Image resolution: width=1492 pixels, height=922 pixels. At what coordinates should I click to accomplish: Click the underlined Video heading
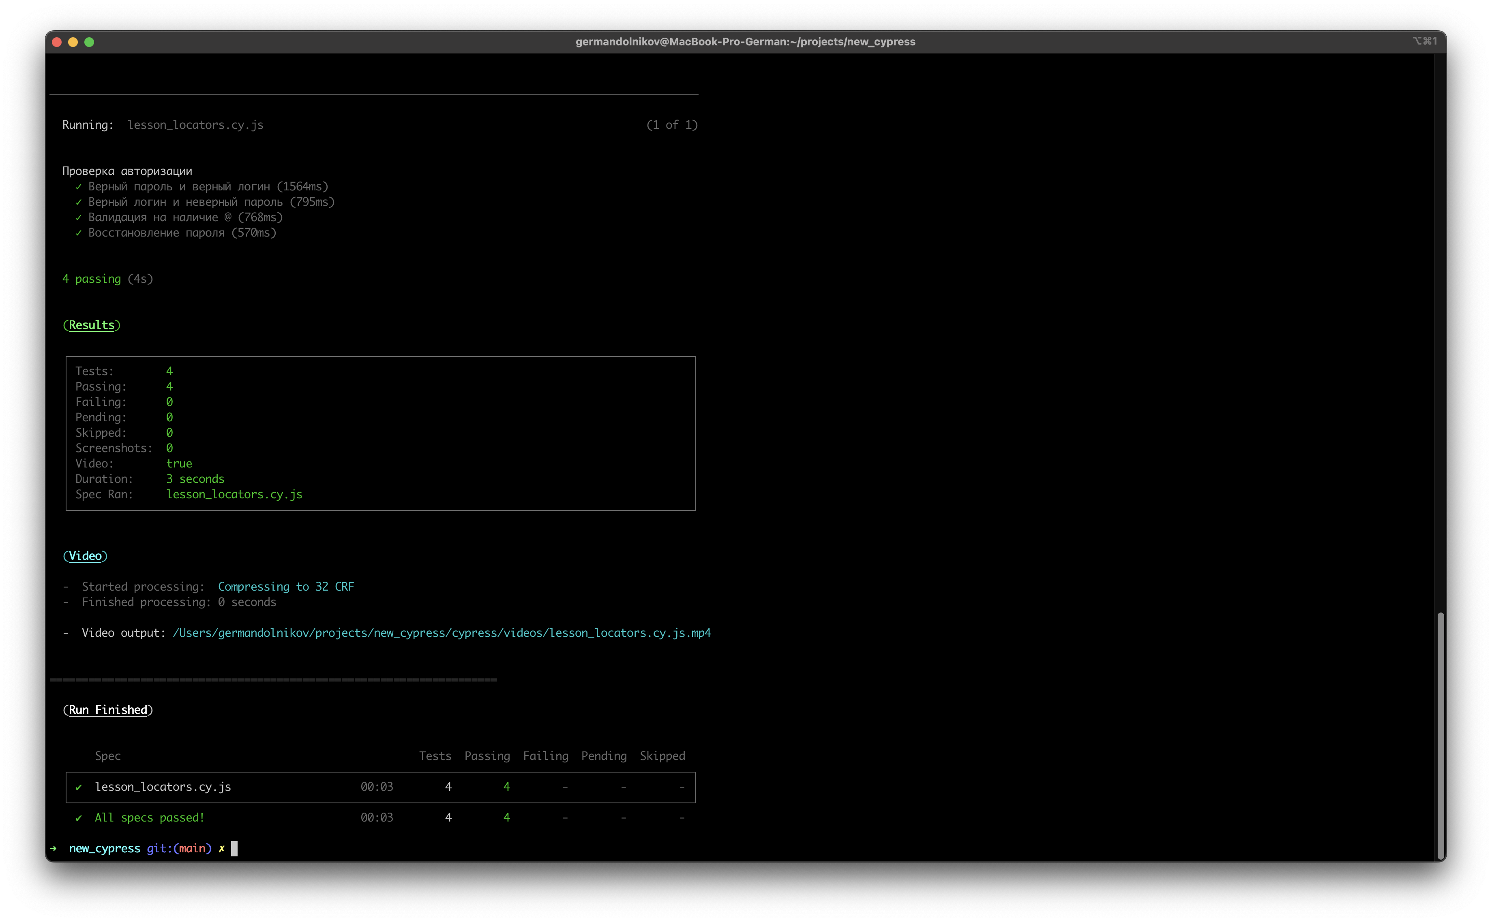[x=86, y=556]
